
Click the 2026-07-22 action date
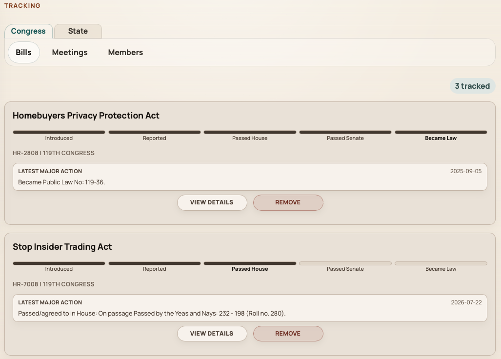(x=466, y=302)
